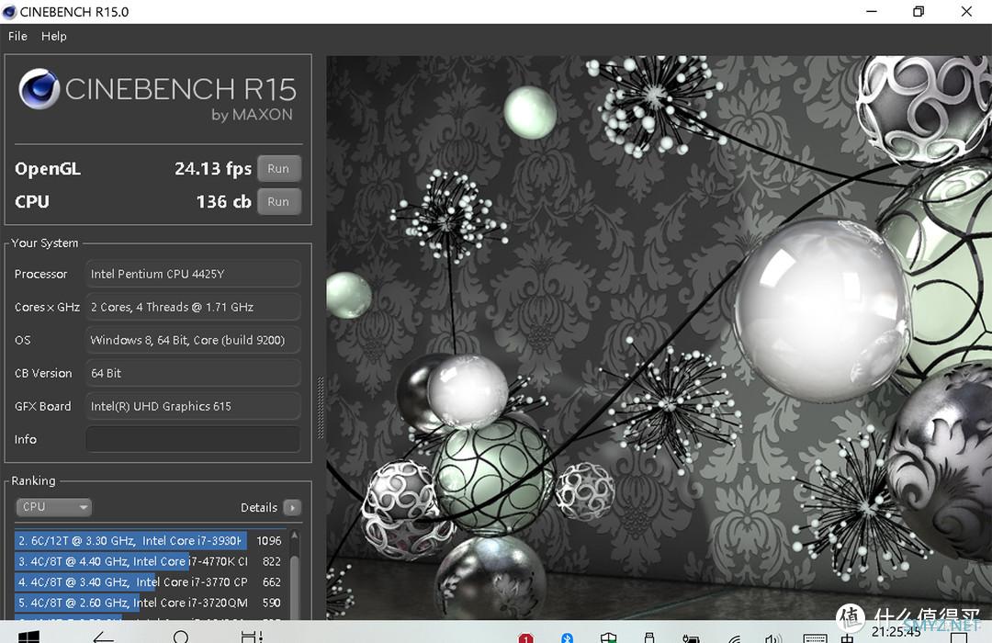Viewport: 992px width, 643px height.
Task: Open the Help menu
Action: [54, 36]
